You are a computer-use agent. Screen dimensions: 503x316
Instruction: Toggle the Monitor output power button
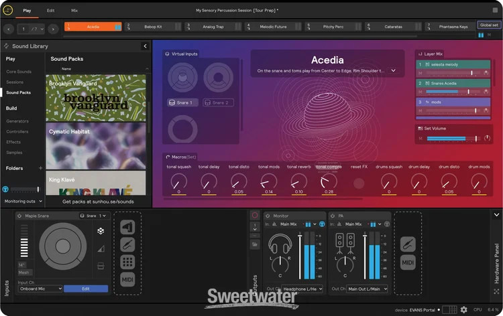click(268, 216)
